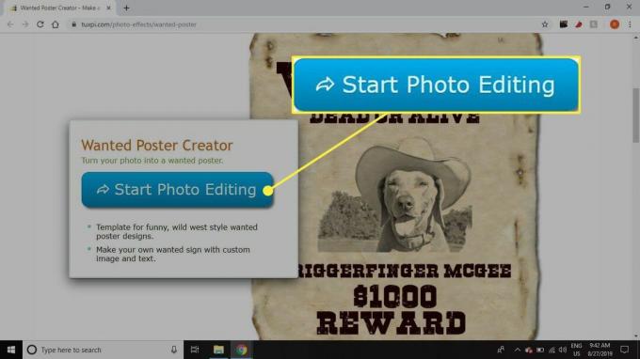Close the Wanted Poster Creator tab
Viewport: 640px width, 359px height.
(108, 8)
